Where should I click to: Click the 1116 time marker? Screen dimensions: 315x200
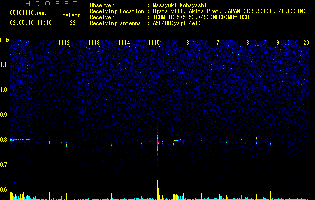coord(184,43)
